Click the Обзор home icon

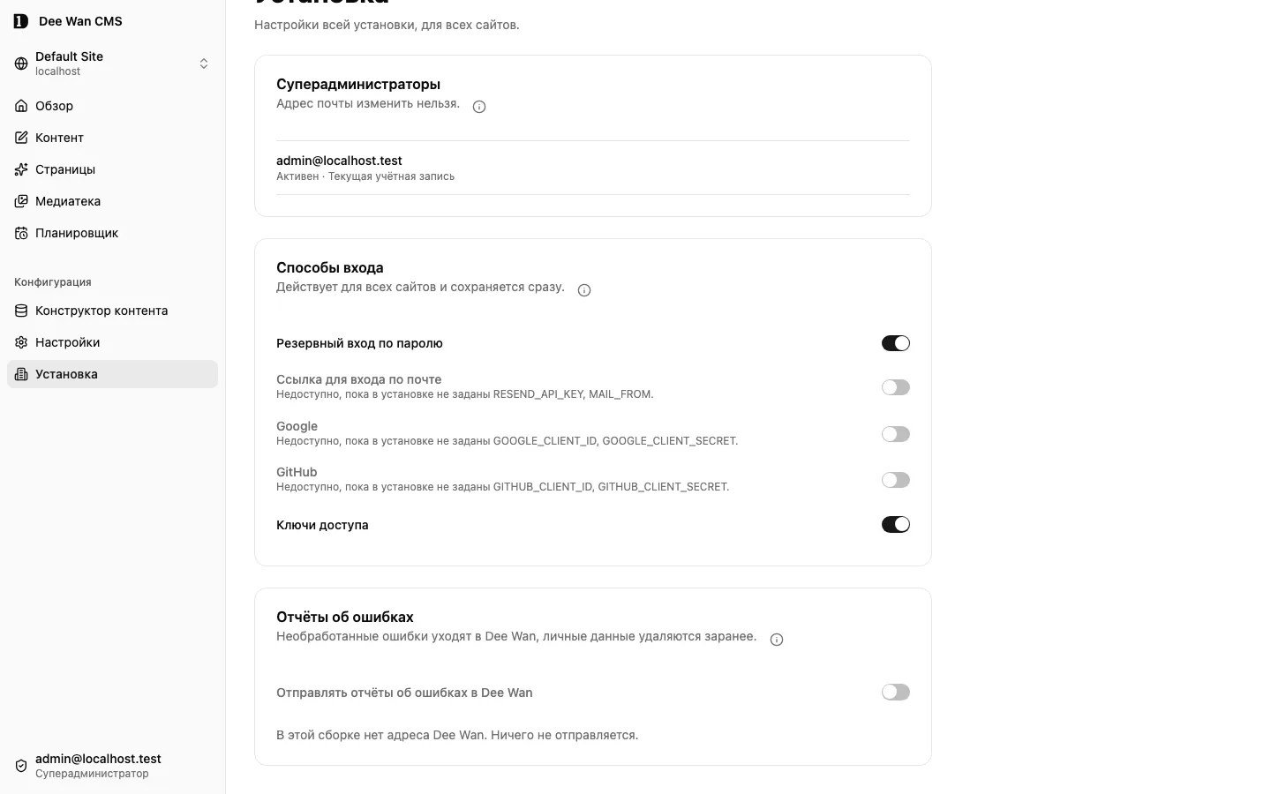tap(21, 106)
